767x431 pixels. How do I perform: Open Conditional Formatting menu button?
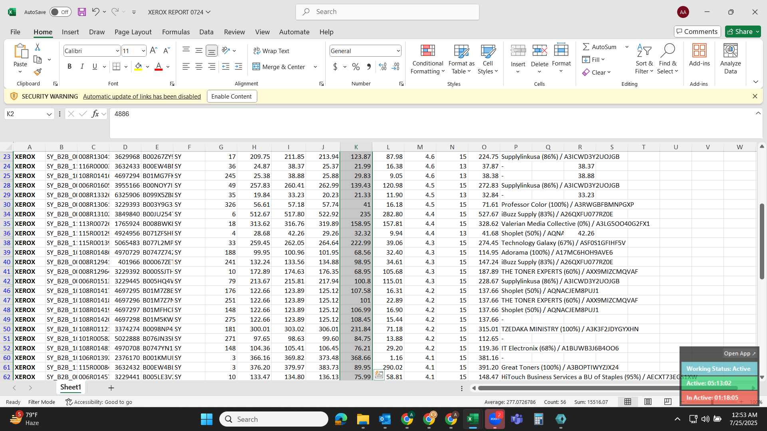427,59
